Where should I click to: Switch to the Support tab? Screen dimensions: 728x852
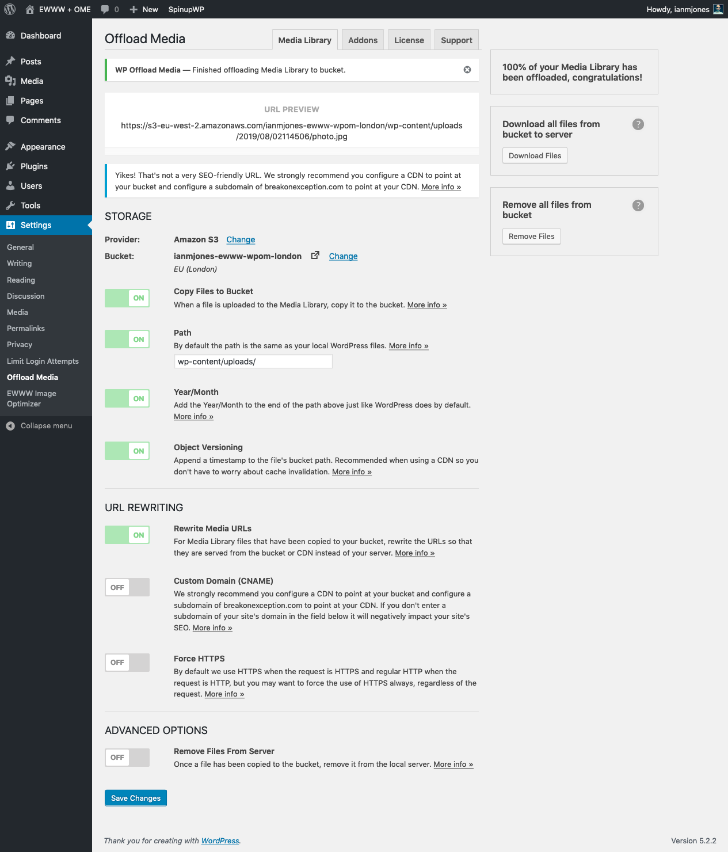(x=457, y=40)
